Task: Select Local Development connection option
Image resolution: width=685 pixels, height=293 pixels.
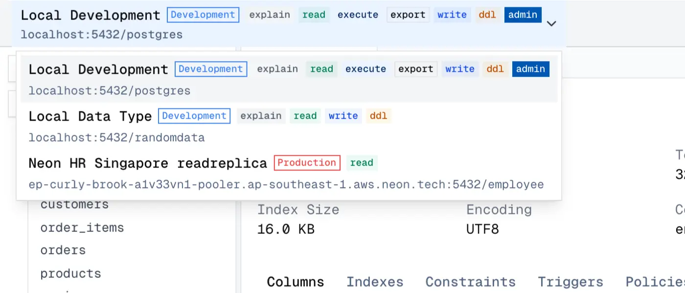Action: pos(98,70)
